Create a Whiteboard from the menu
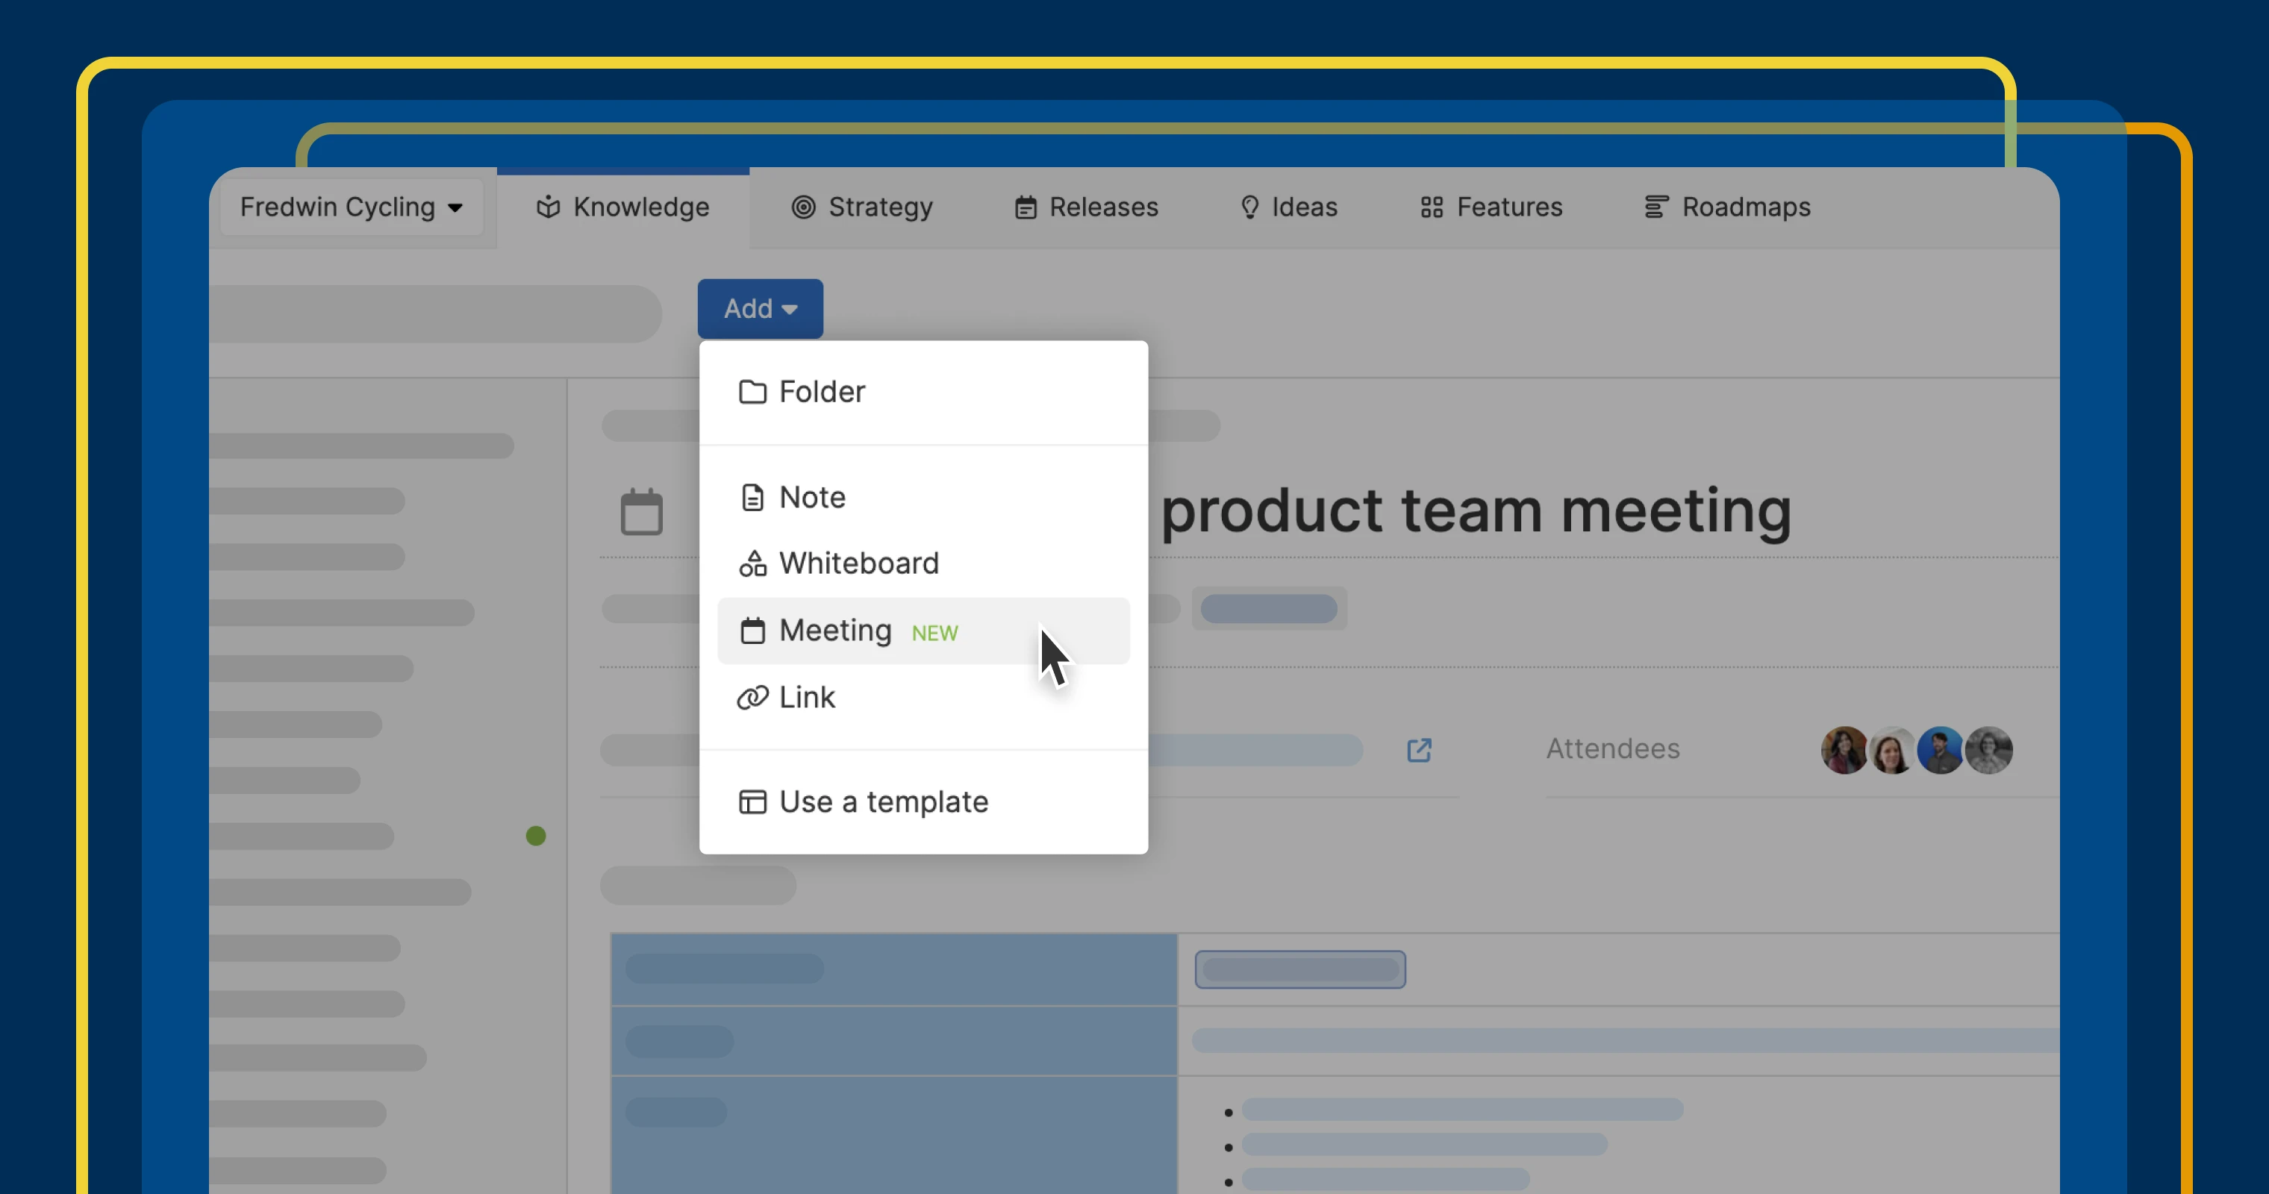This screenshot has height=1194, width=2269. click(858, 563)
